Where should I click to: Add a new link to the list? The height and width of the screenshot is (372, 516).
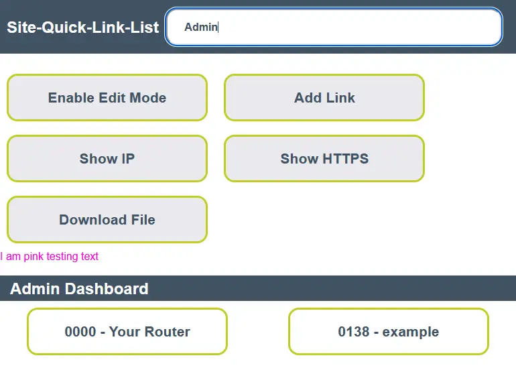(x=324, y=98)
